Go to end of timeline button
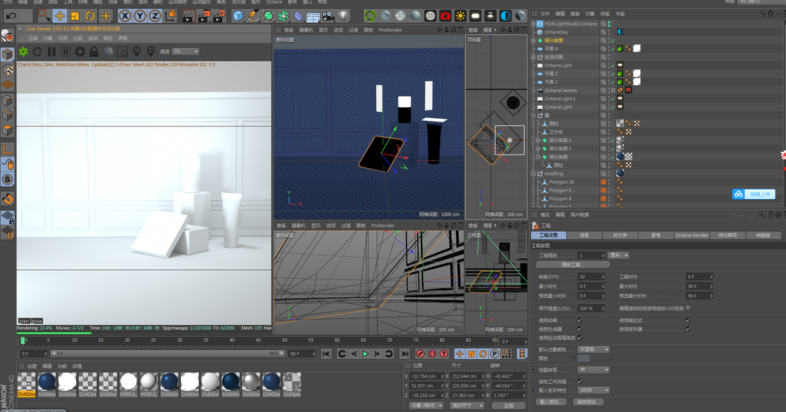This screenshot has height=412, width=786. pos(404,354)
